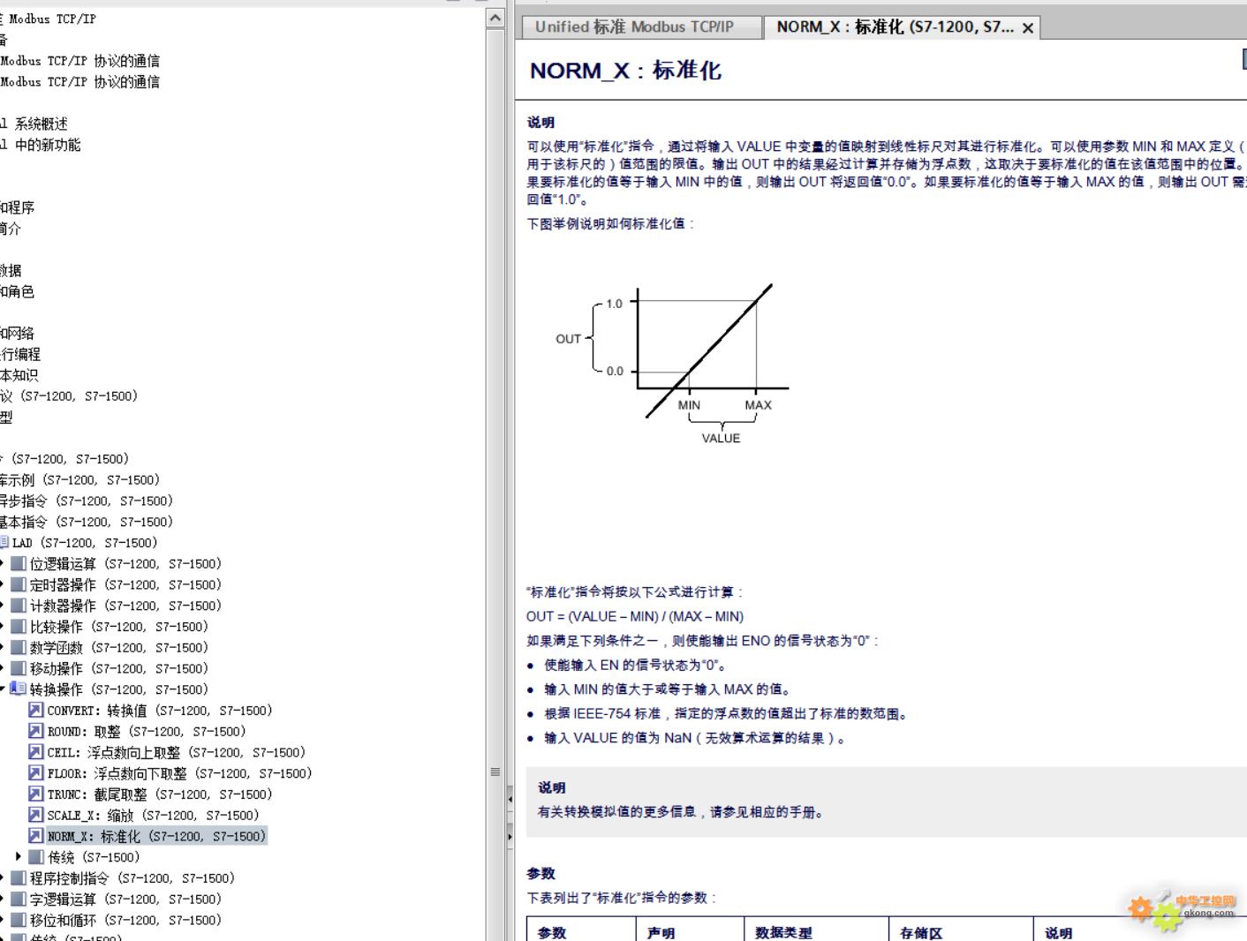The height and width of the screenshot is (941, 1247).
Task: Open the NORM_X: 标准化 tree entry
Action: point(155,836)
